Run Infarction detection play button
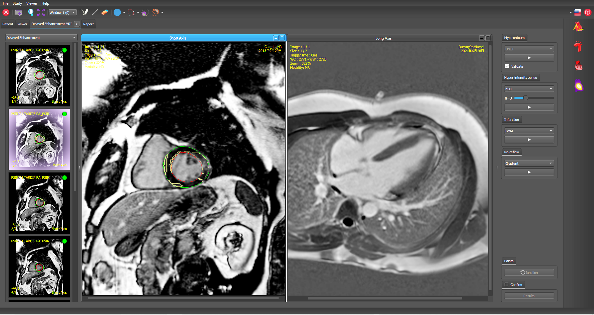 (529, 140)
